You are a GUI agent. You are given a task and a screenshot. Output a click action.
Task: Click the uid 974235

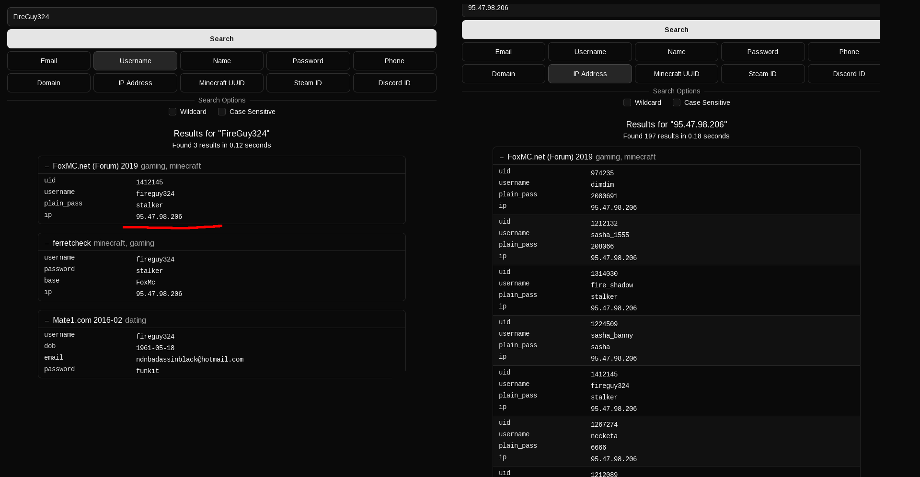click(602, 173)
